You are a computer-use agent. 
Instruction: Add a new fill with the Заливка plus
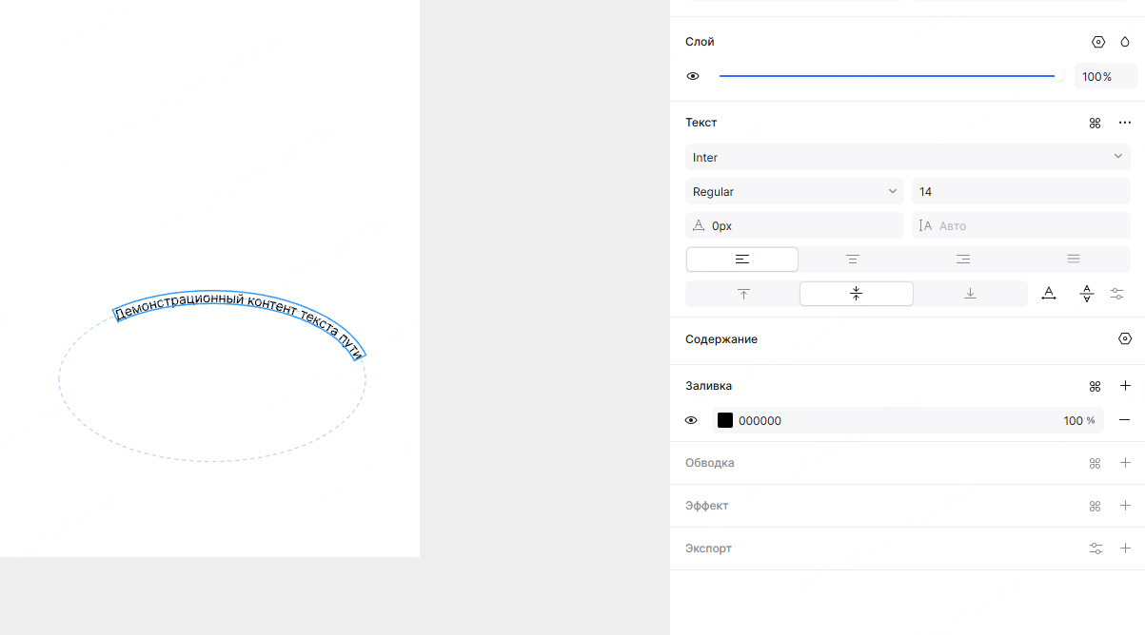click(x=1125, y=386)
